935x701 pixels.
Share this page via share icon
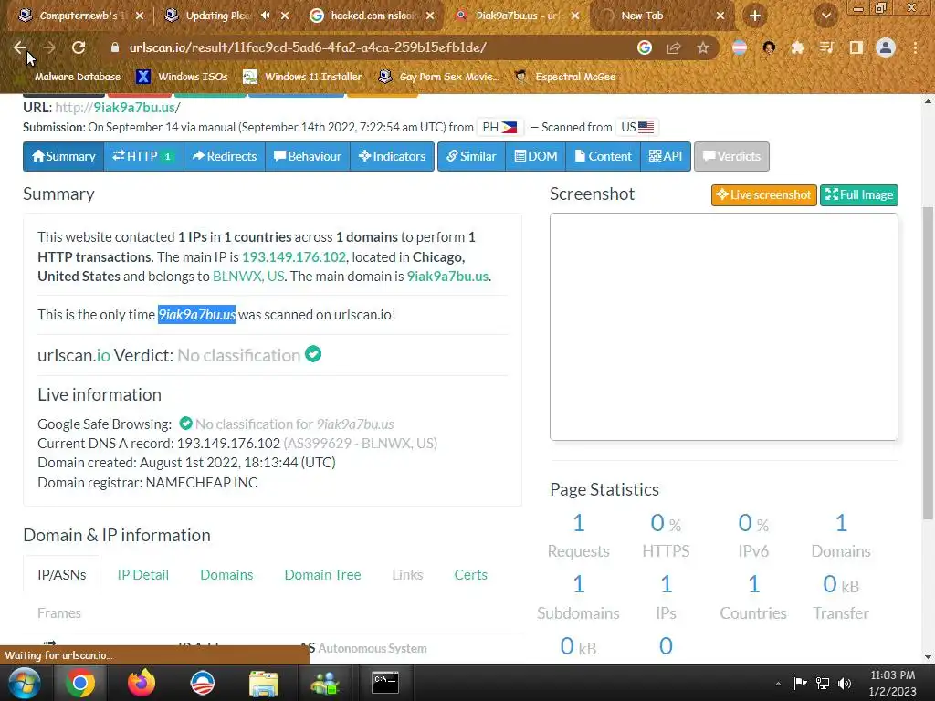click(674, 47)
